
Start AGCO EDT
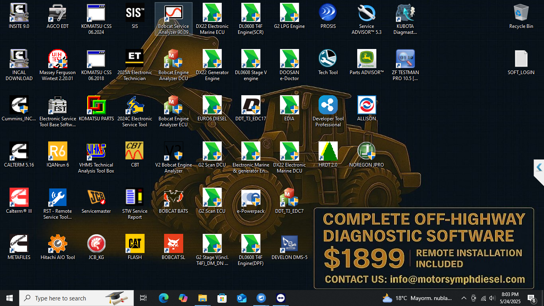(x=57, y=15)
